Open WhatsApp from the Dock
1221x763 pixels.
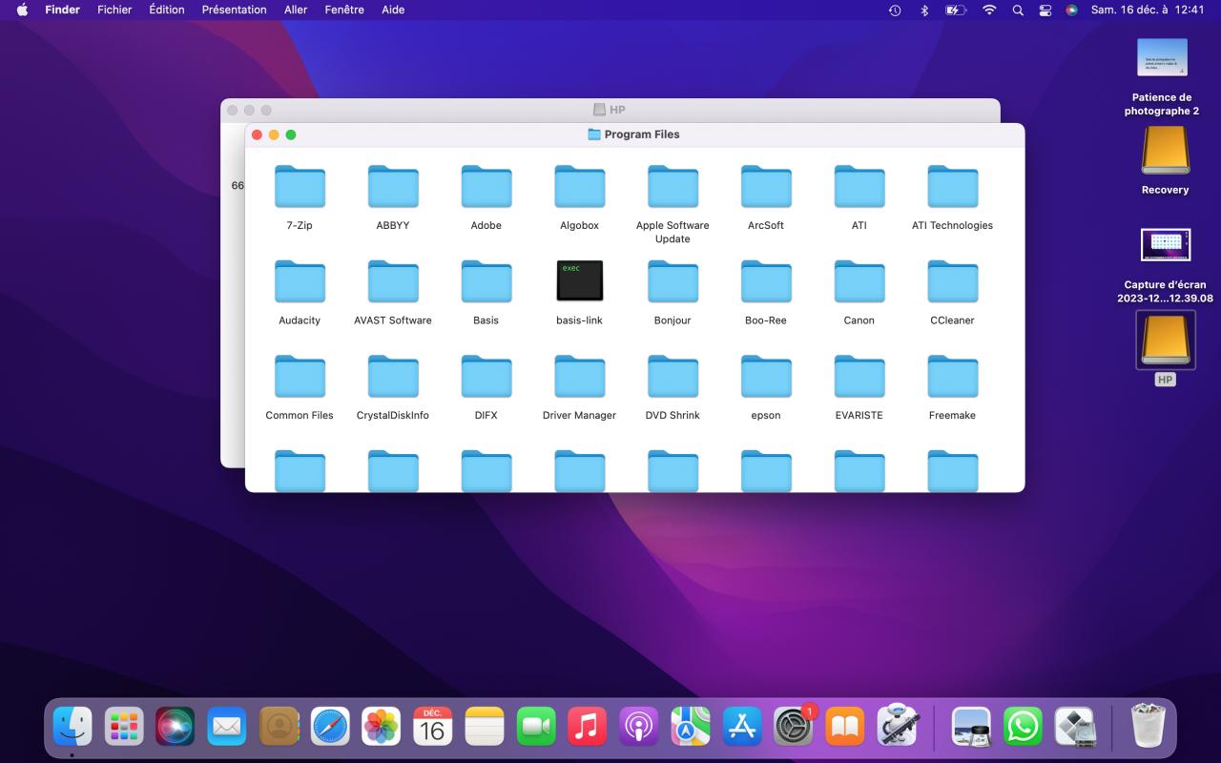pos(1023,727)
